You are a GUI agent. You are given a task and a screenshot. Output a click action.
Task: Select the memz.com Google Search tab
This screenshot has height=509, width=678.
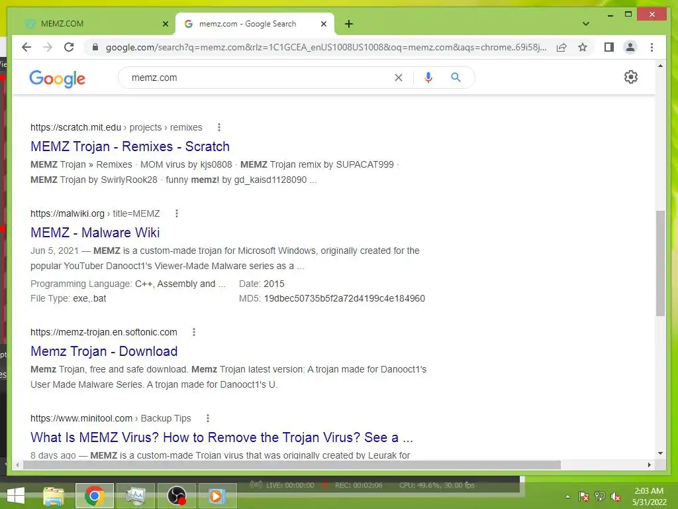[x=255, y=24]
